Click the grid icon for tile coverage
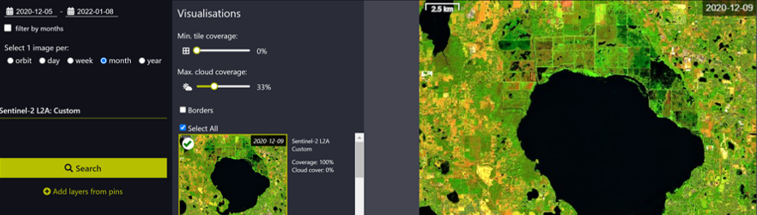Screen dimensions: 757x215 [186, 51]
